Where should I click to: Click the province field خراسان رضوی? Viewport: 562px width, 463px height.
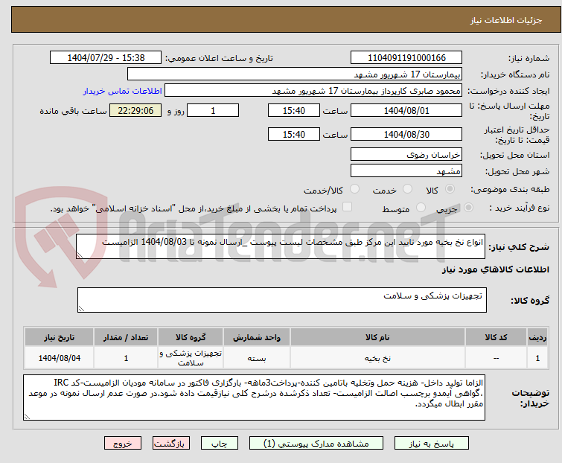[406, 154]
